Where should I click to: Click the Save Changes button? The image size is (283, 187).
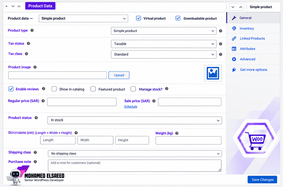263,180
